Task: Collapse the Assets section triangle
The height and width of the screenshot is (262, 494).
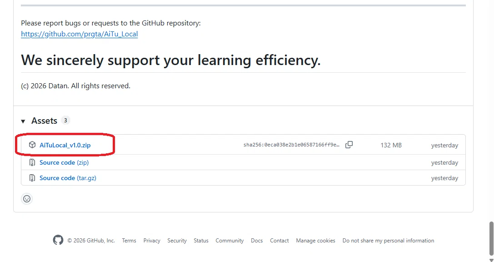Action: (x=23, y=121)
